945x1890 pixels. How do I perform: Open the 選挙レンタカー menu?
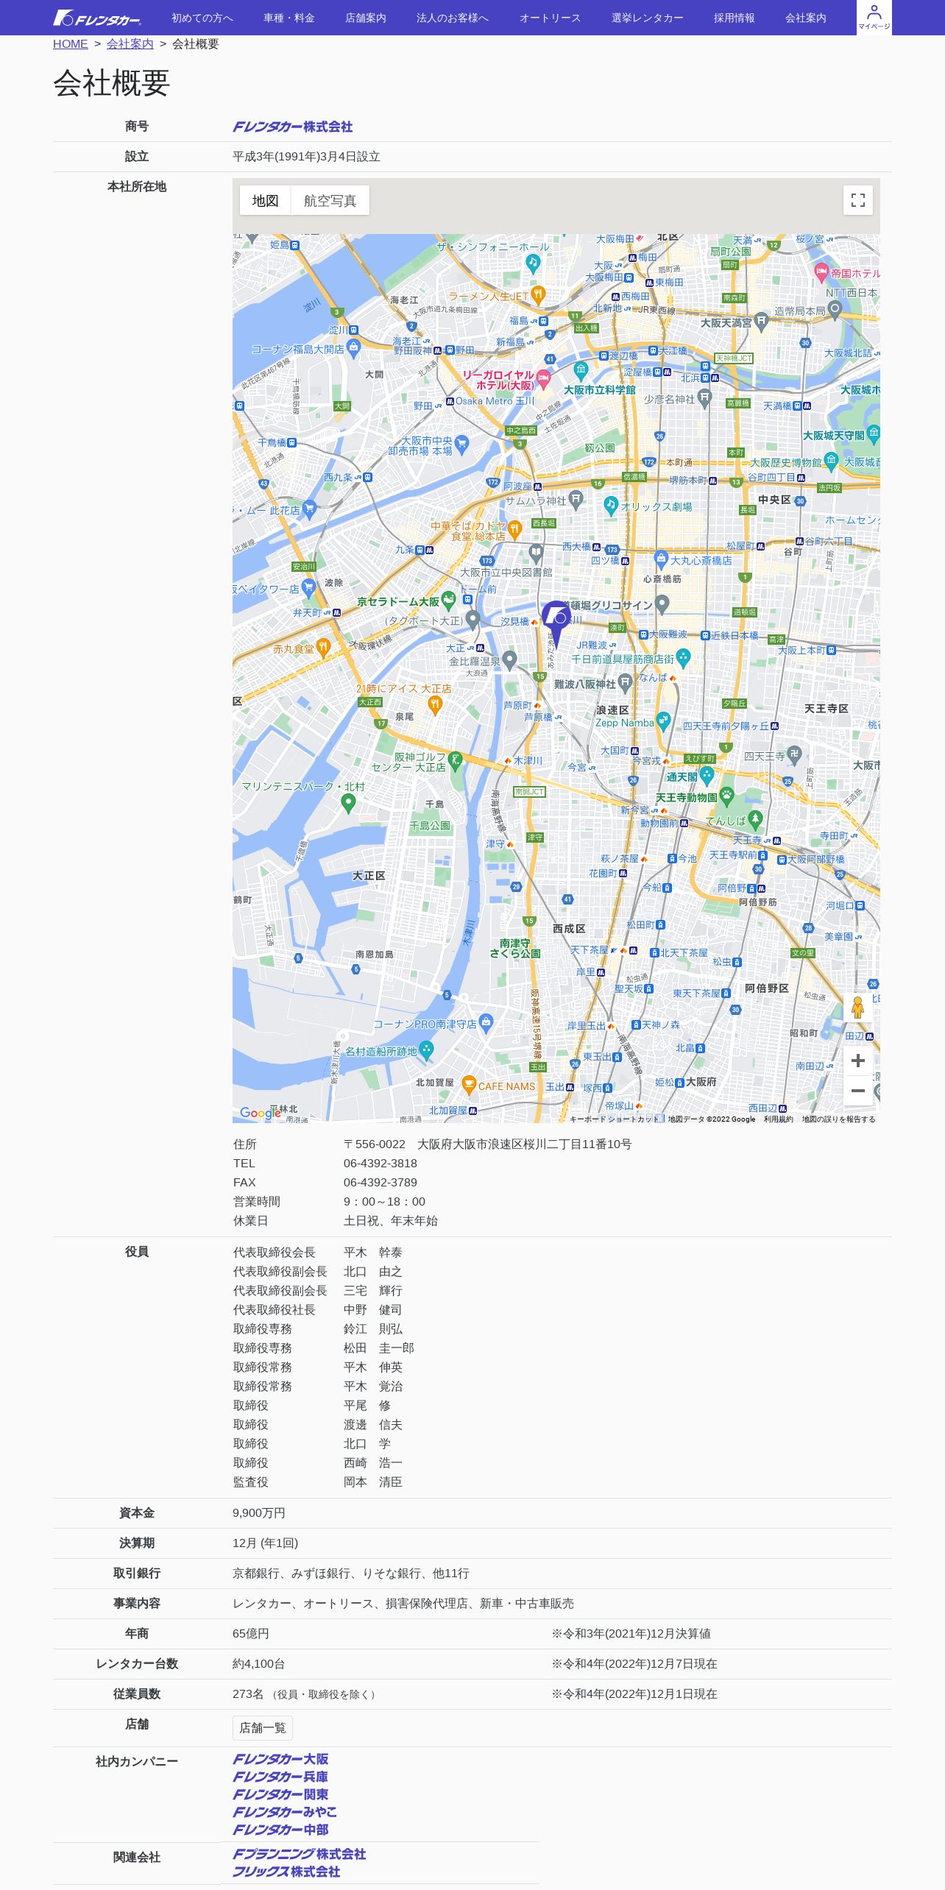coord(647,18)
